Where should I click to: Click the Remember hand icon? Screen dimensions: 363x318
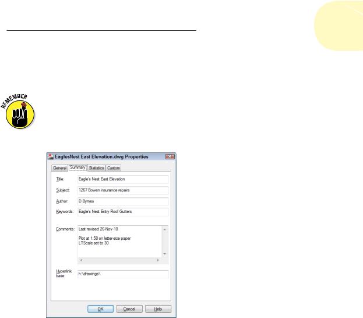(x=20, y=114)
